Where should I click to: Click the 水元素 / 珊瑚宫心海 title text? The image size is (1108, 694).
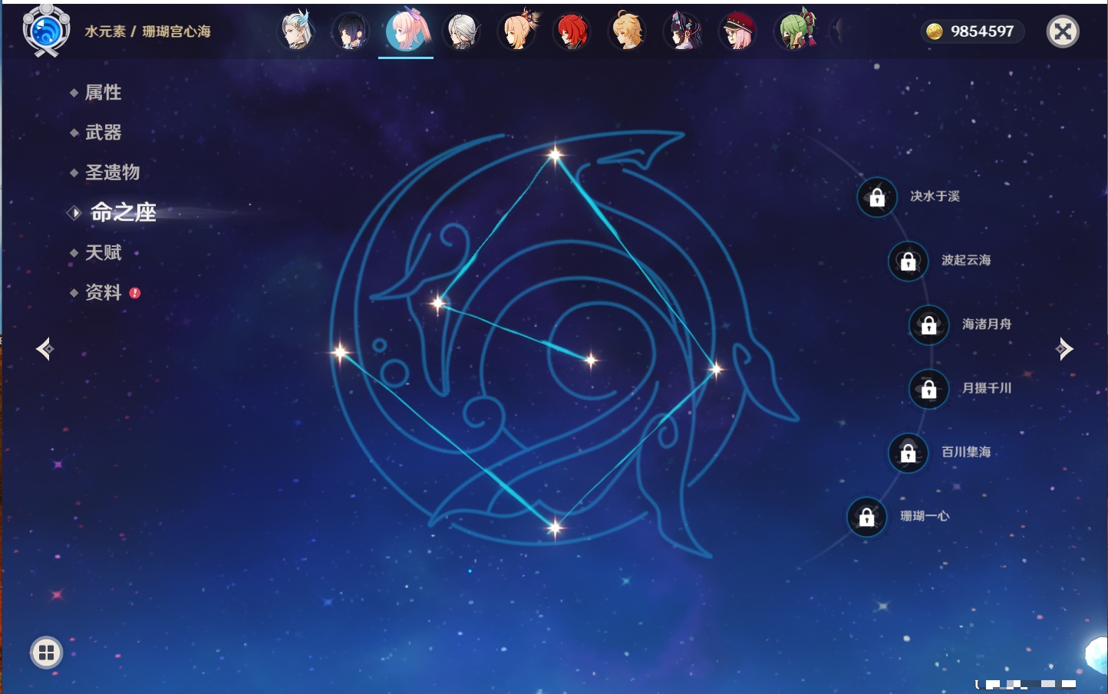tap(147, 31)
